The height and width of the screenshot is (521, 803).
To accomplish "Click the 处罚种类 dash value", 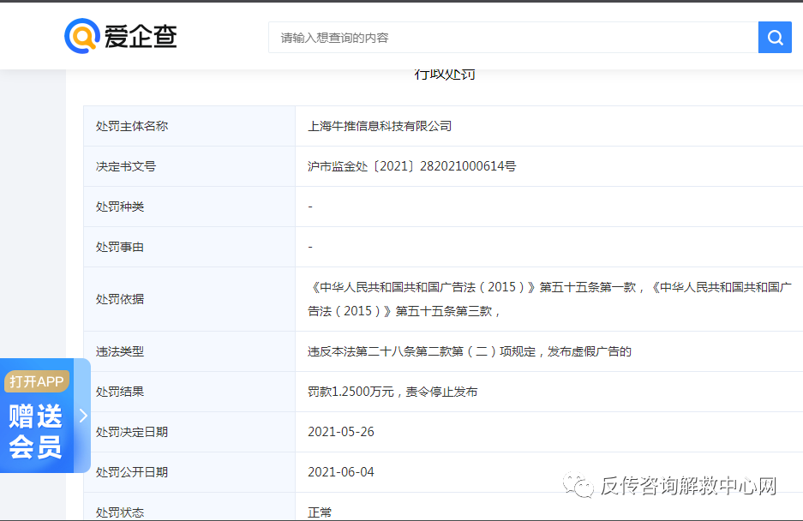I will pyautogui.click(x=310, y=207).
